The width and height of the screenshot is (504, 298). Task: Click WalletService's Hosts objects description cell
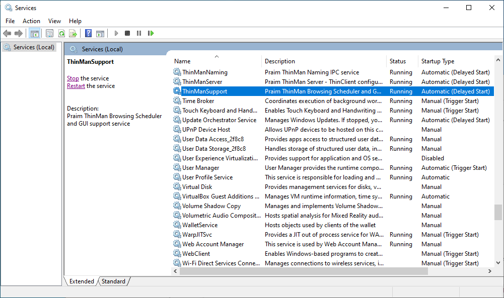(x=320, y=225)
